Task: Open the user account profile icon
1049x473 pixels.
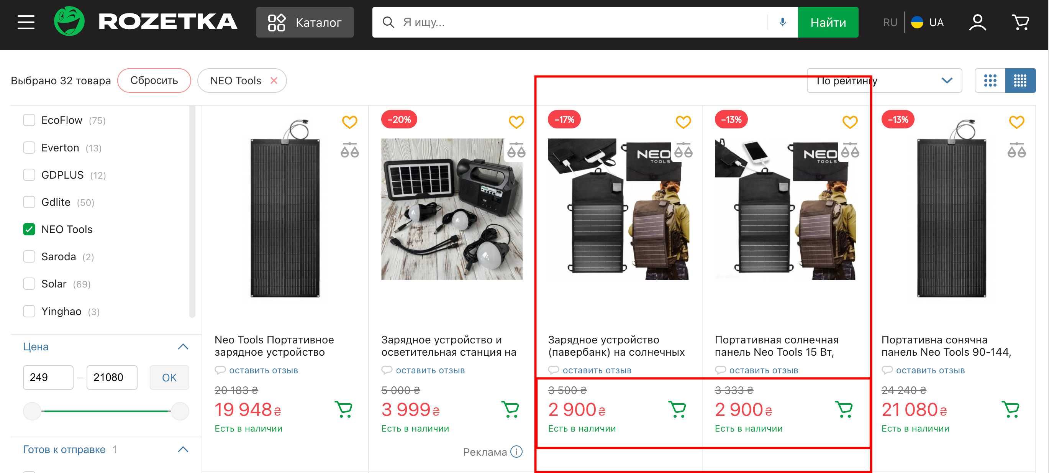Action: coord(977,22)
